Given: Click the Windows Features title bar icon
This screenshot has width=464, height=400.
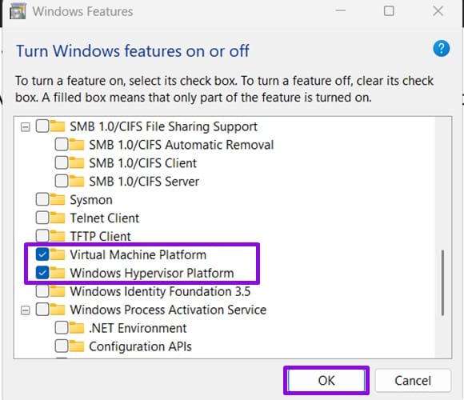Looking at the screenshot, I should pyautogui.click(x=18, y=11).
